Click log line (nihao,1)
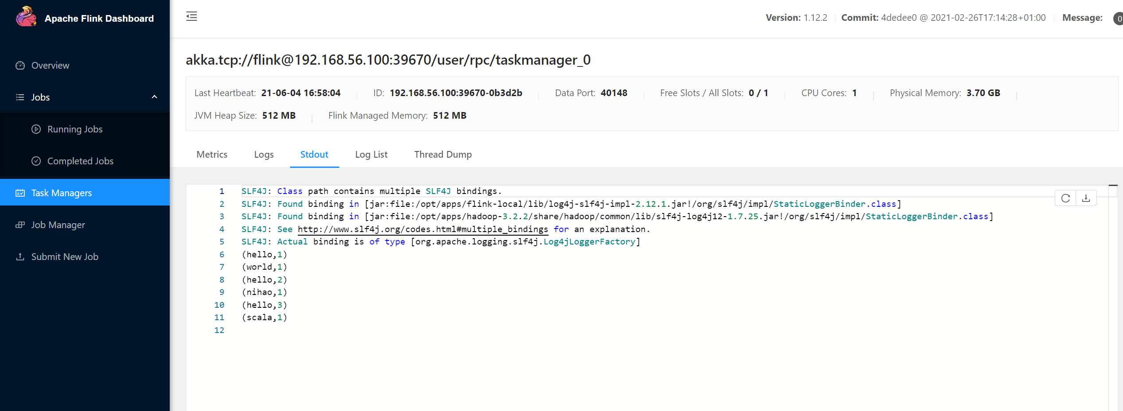This screenshot has height=411, width=1123. 265,292
